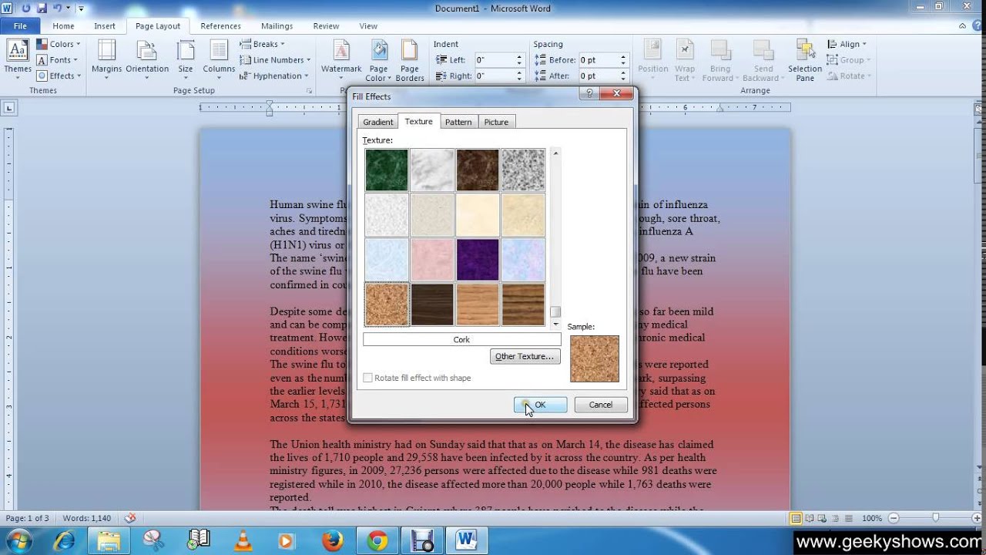Open the Line Numbers dropdown

point(275,60)
